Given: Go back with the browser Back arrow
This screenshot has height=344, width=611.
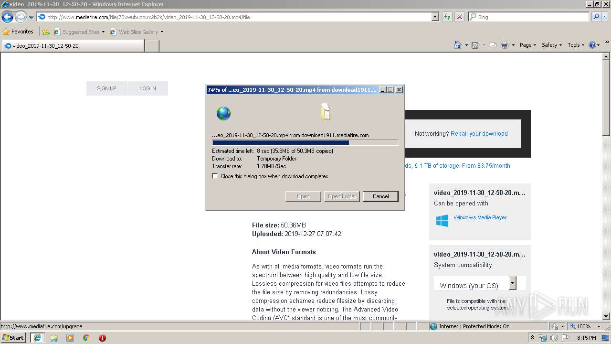Looking at the screenshot, I should tap(7, 17).
